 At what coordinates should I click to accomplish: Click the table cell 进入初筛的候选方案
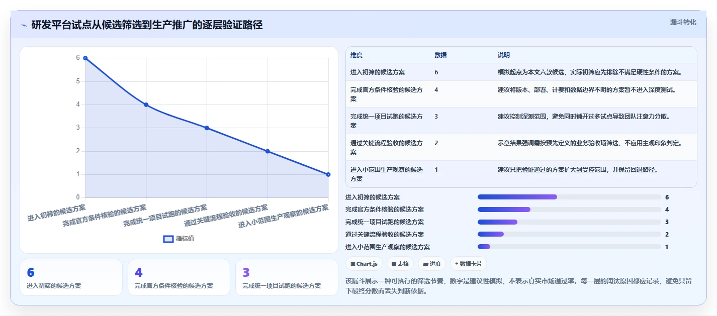point(378,72)
